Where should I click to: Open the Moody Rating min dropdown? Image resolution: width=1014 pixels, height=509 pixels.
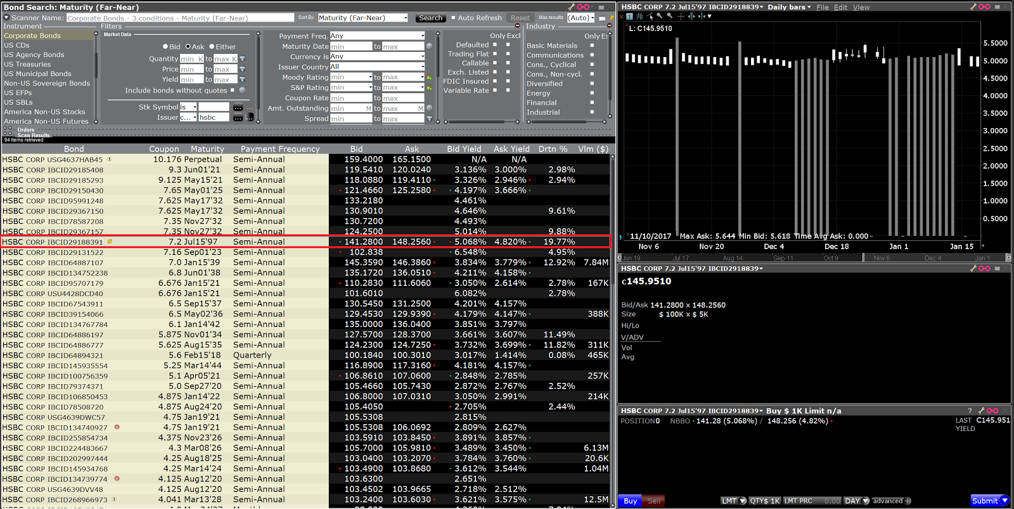click(x=351, y=77)
